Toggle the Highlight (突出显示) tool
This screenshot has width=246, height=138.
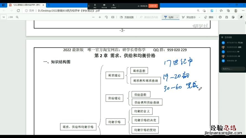pos(189,17)
